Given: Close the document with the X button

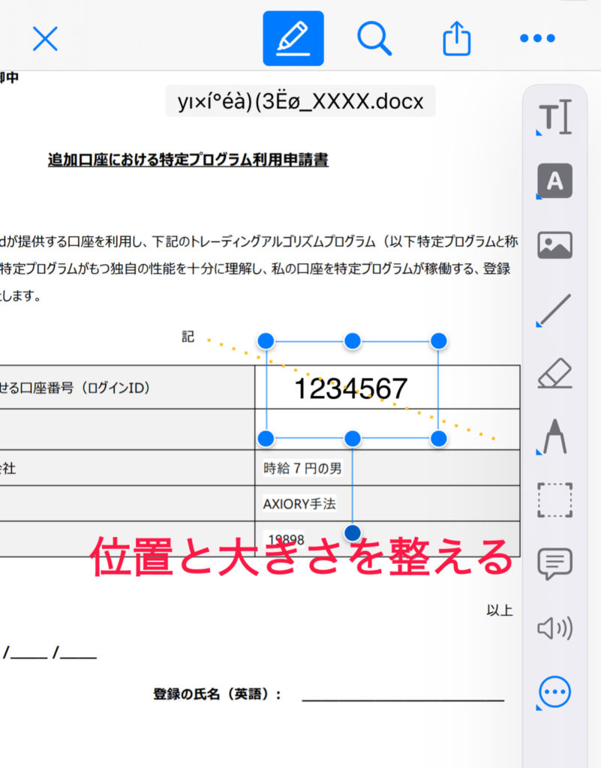Looking at the screenshot, I should coord(45,38).
